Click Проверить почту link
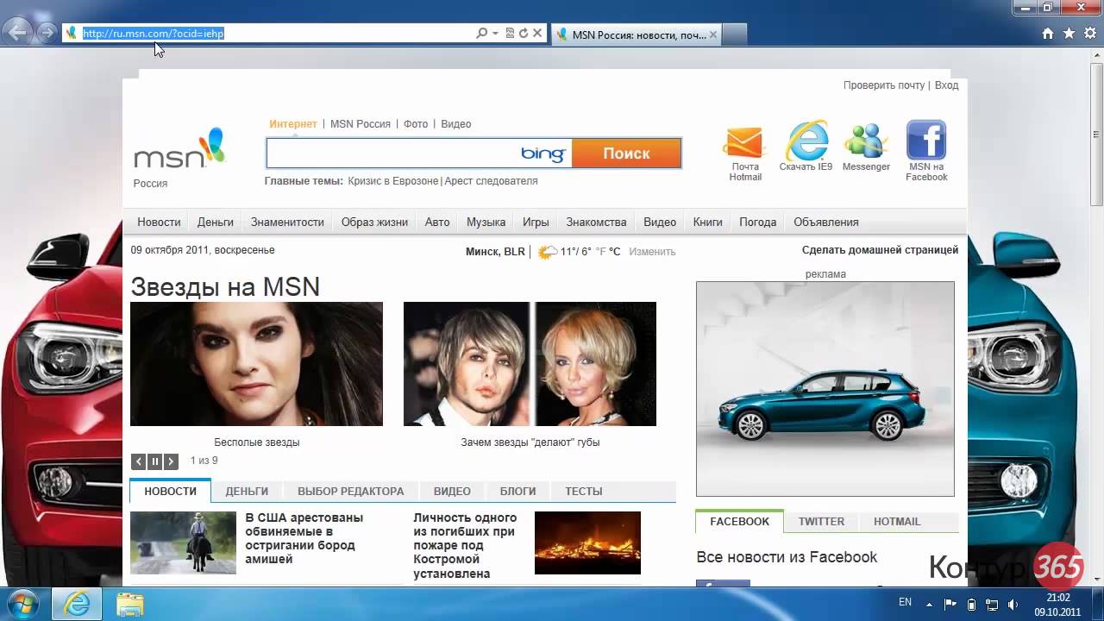Viewport: 1104px width, 621px height. 884,85
